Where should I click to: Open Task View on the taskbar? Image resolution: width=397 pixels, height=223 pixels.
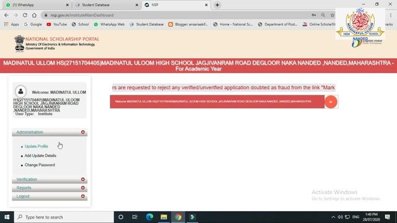pos(135,217)
